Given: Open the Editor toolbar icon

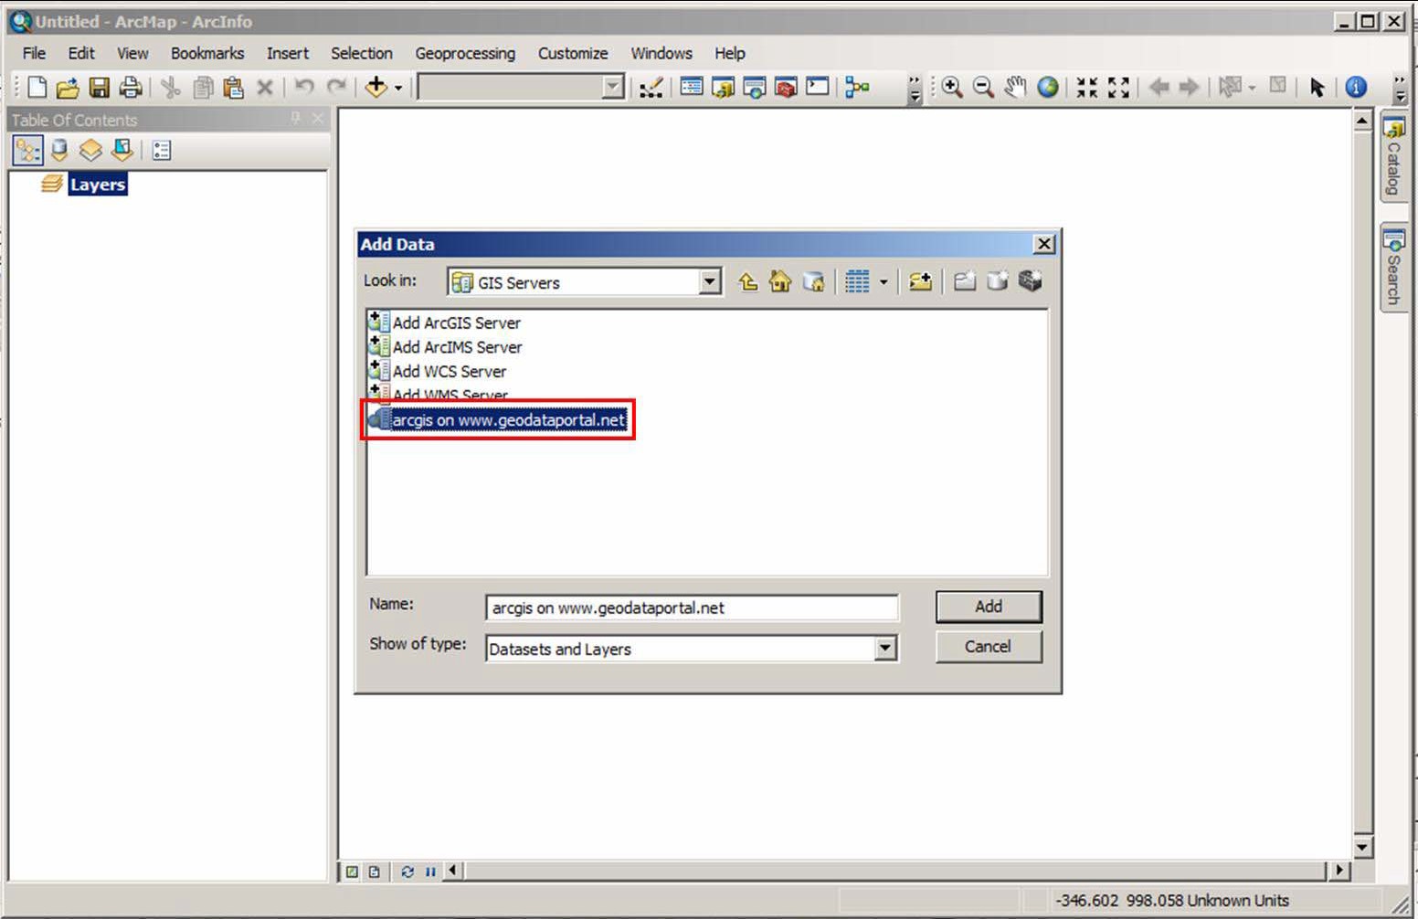Looking at the screenshot, I should [x=651, y=88].
